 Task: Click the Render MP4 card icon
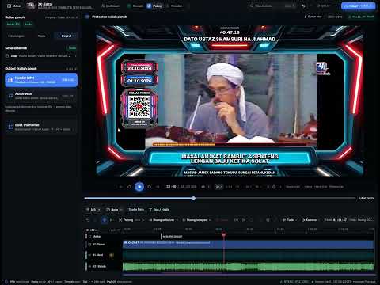click(x=10, y=80)
